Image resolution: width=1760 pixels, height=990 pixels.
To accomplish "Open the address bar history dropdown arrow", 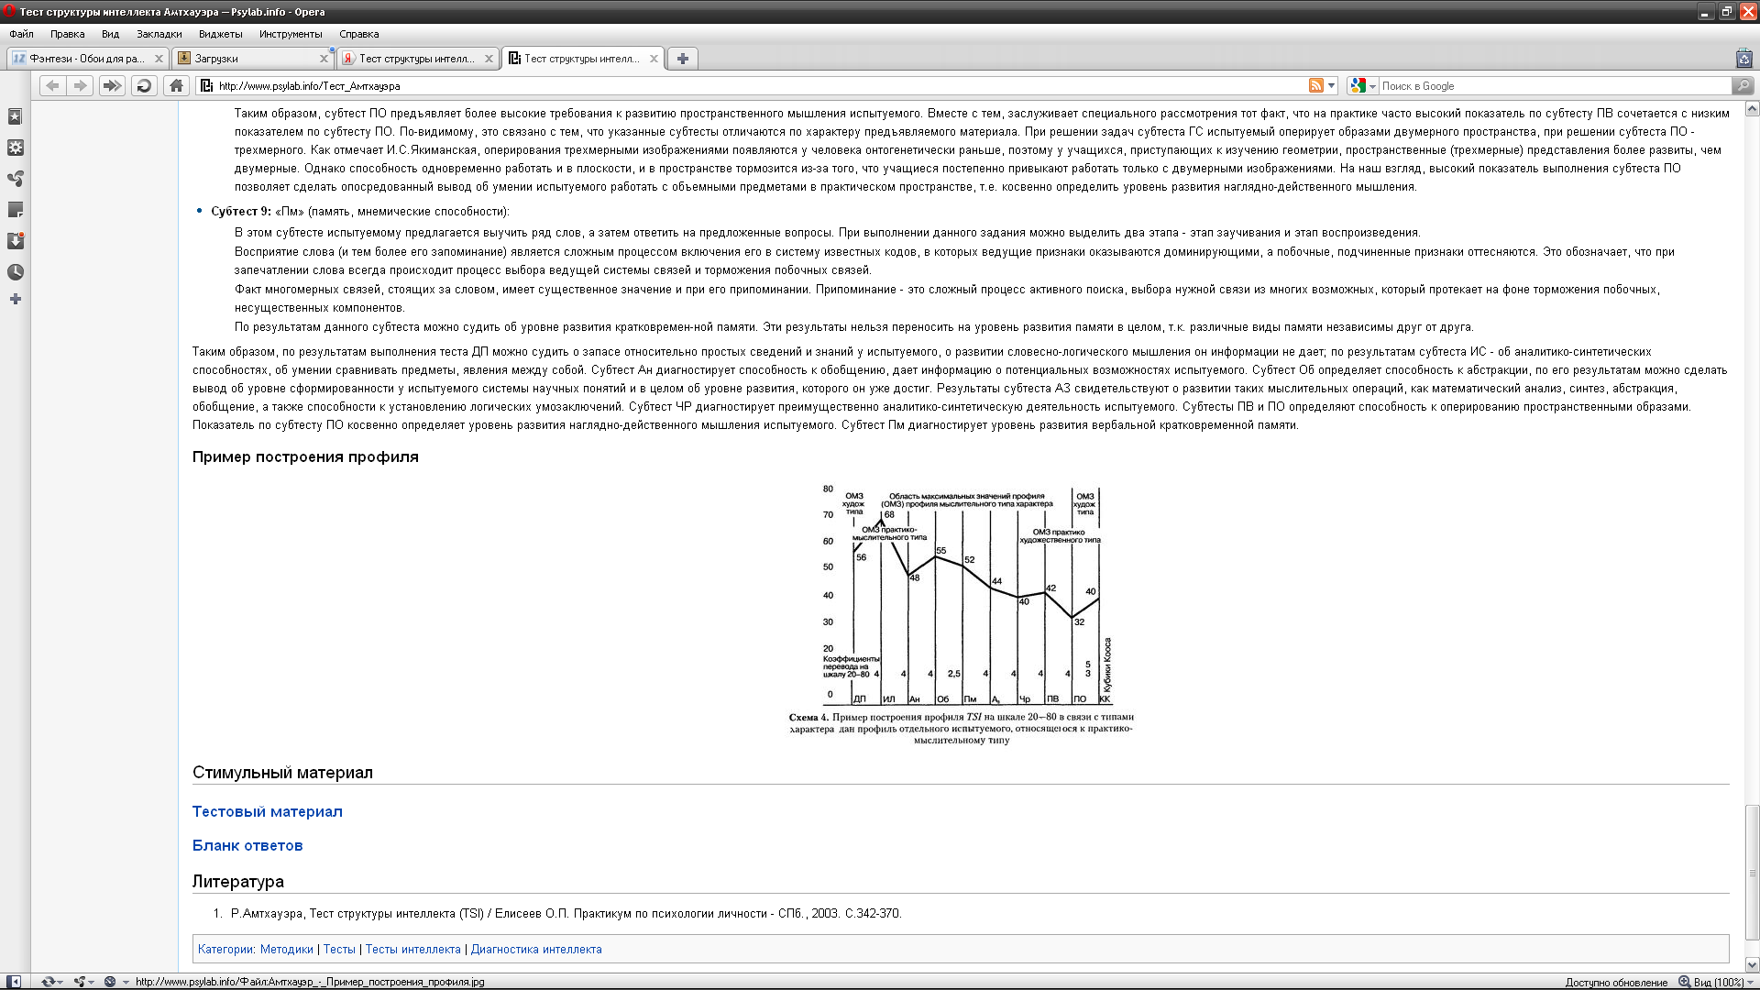I will tap(1332, 85).
